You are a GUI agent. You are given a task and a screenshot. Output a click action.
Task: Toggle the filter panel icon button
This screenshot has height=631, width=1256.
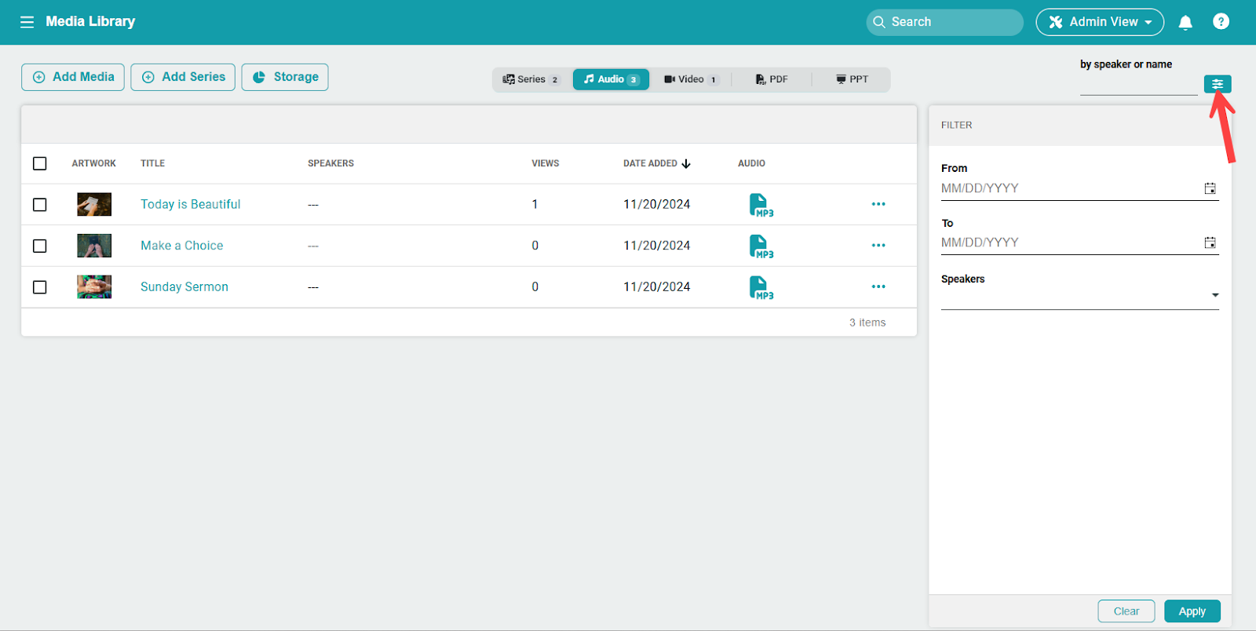coord(1217,84)
